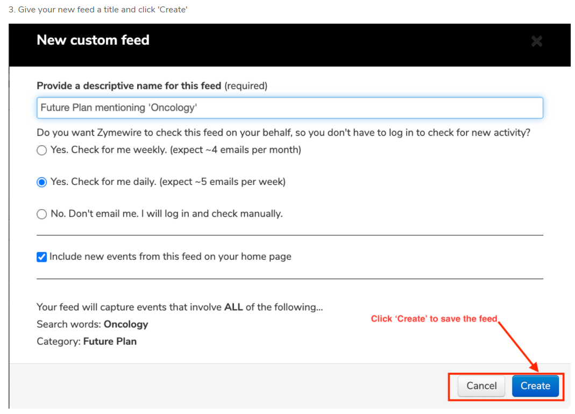
Task: Close the New custom feed dialog
Action: (x=536, y=41)
